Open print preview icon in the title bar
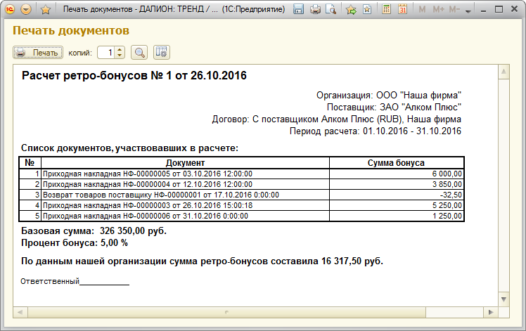The height and width of the screenshot is (331, 526). (x=331, y=9)
